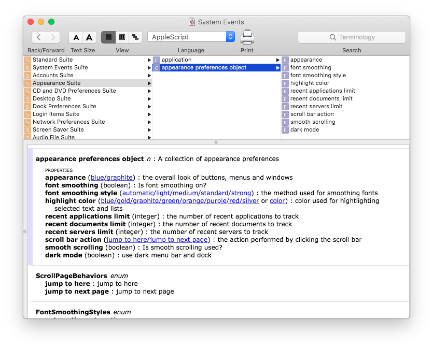Screen dimensions: 433x349
Task: Select CD and DVD Preferences Suite
Action: click(x=88, y=91)
